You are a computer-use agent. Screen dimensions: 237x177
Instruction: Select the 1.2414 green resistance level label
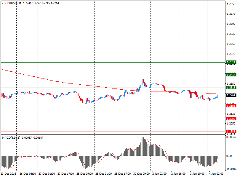point(231,75)
